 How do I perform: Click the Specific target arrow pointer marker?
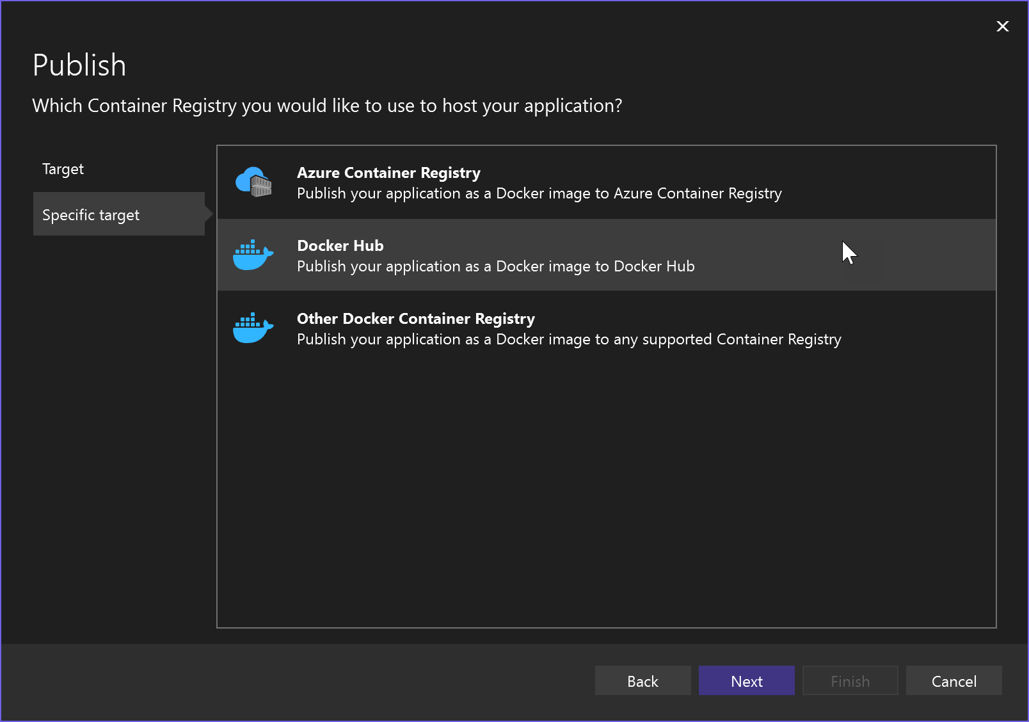[209, 214]
